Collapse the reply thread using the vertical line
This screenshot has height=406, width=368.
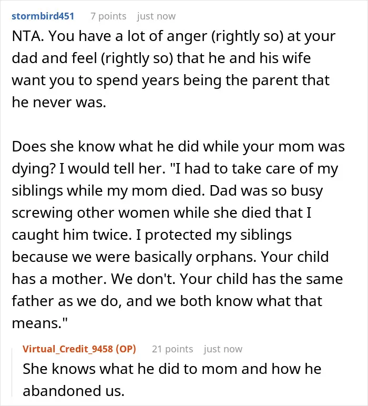12,372
